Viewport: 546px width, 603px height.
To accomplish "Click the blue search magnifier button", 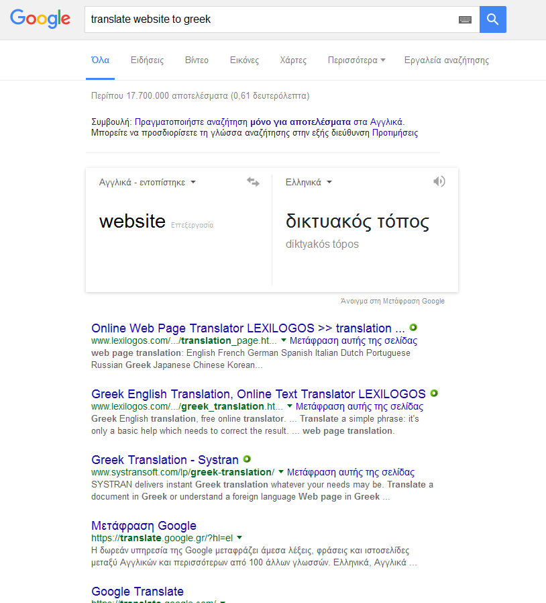I will 492,19.
